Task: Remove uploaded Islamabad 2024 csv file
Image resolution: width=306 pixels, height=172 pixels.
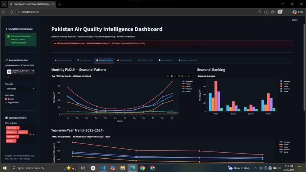Action: [x=33, y=71]
